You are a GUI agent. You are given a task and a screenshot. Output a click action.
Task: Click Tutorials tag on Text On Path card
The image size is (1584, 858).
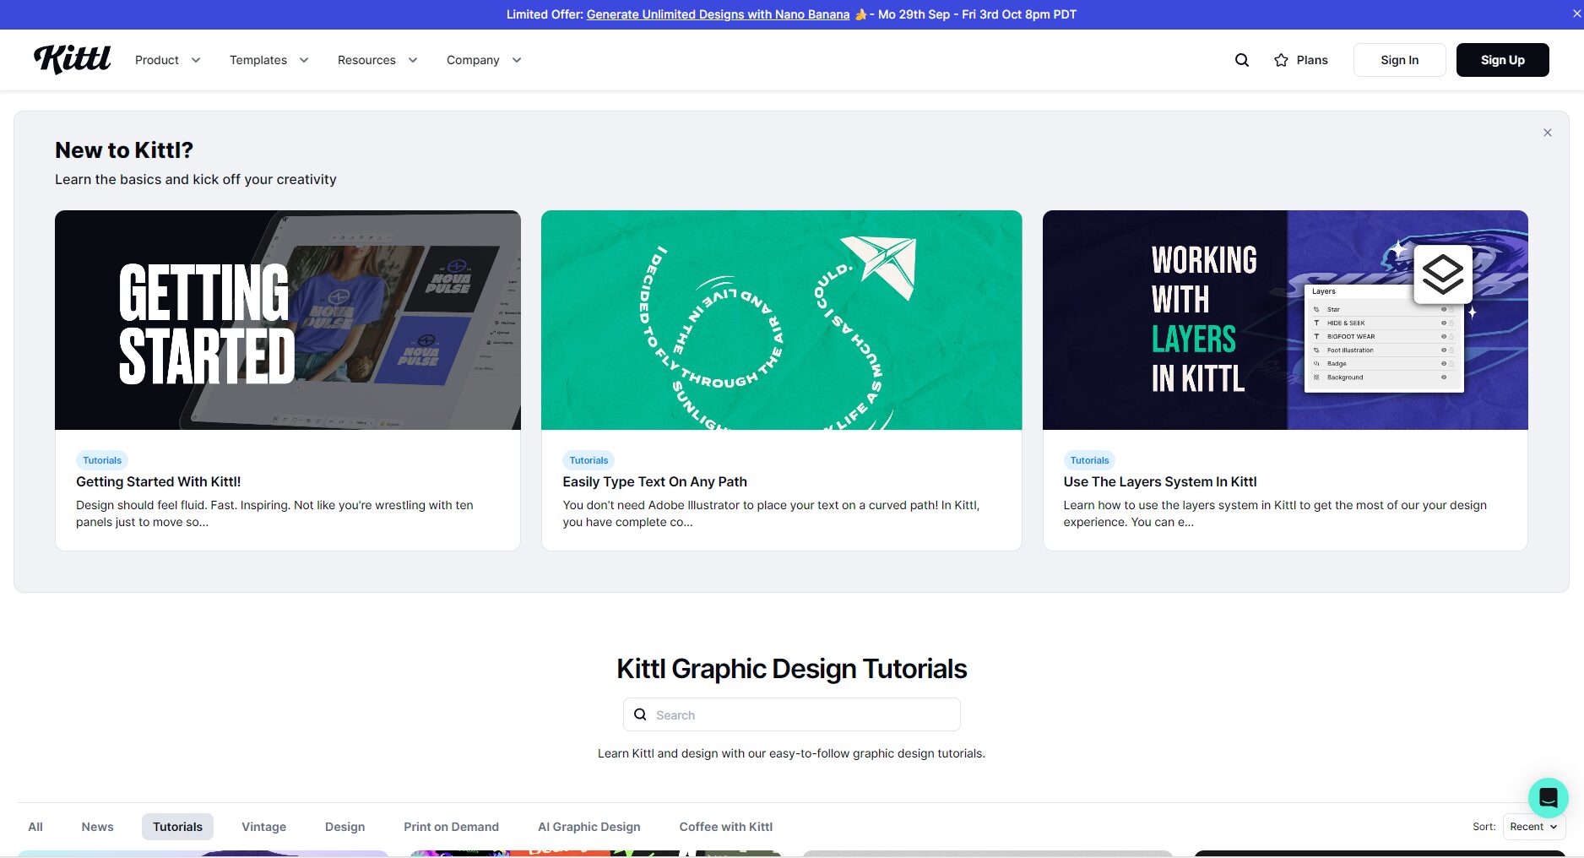coord(589,460)
